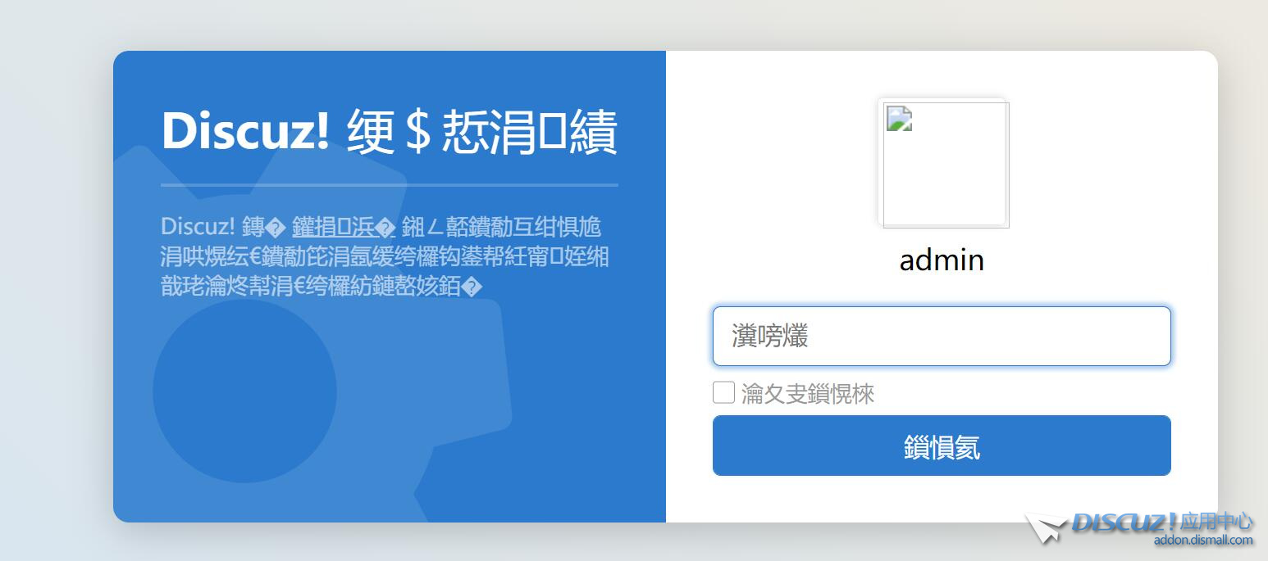Click the garbled characters after the Discuz! heading

coord(482,132)
